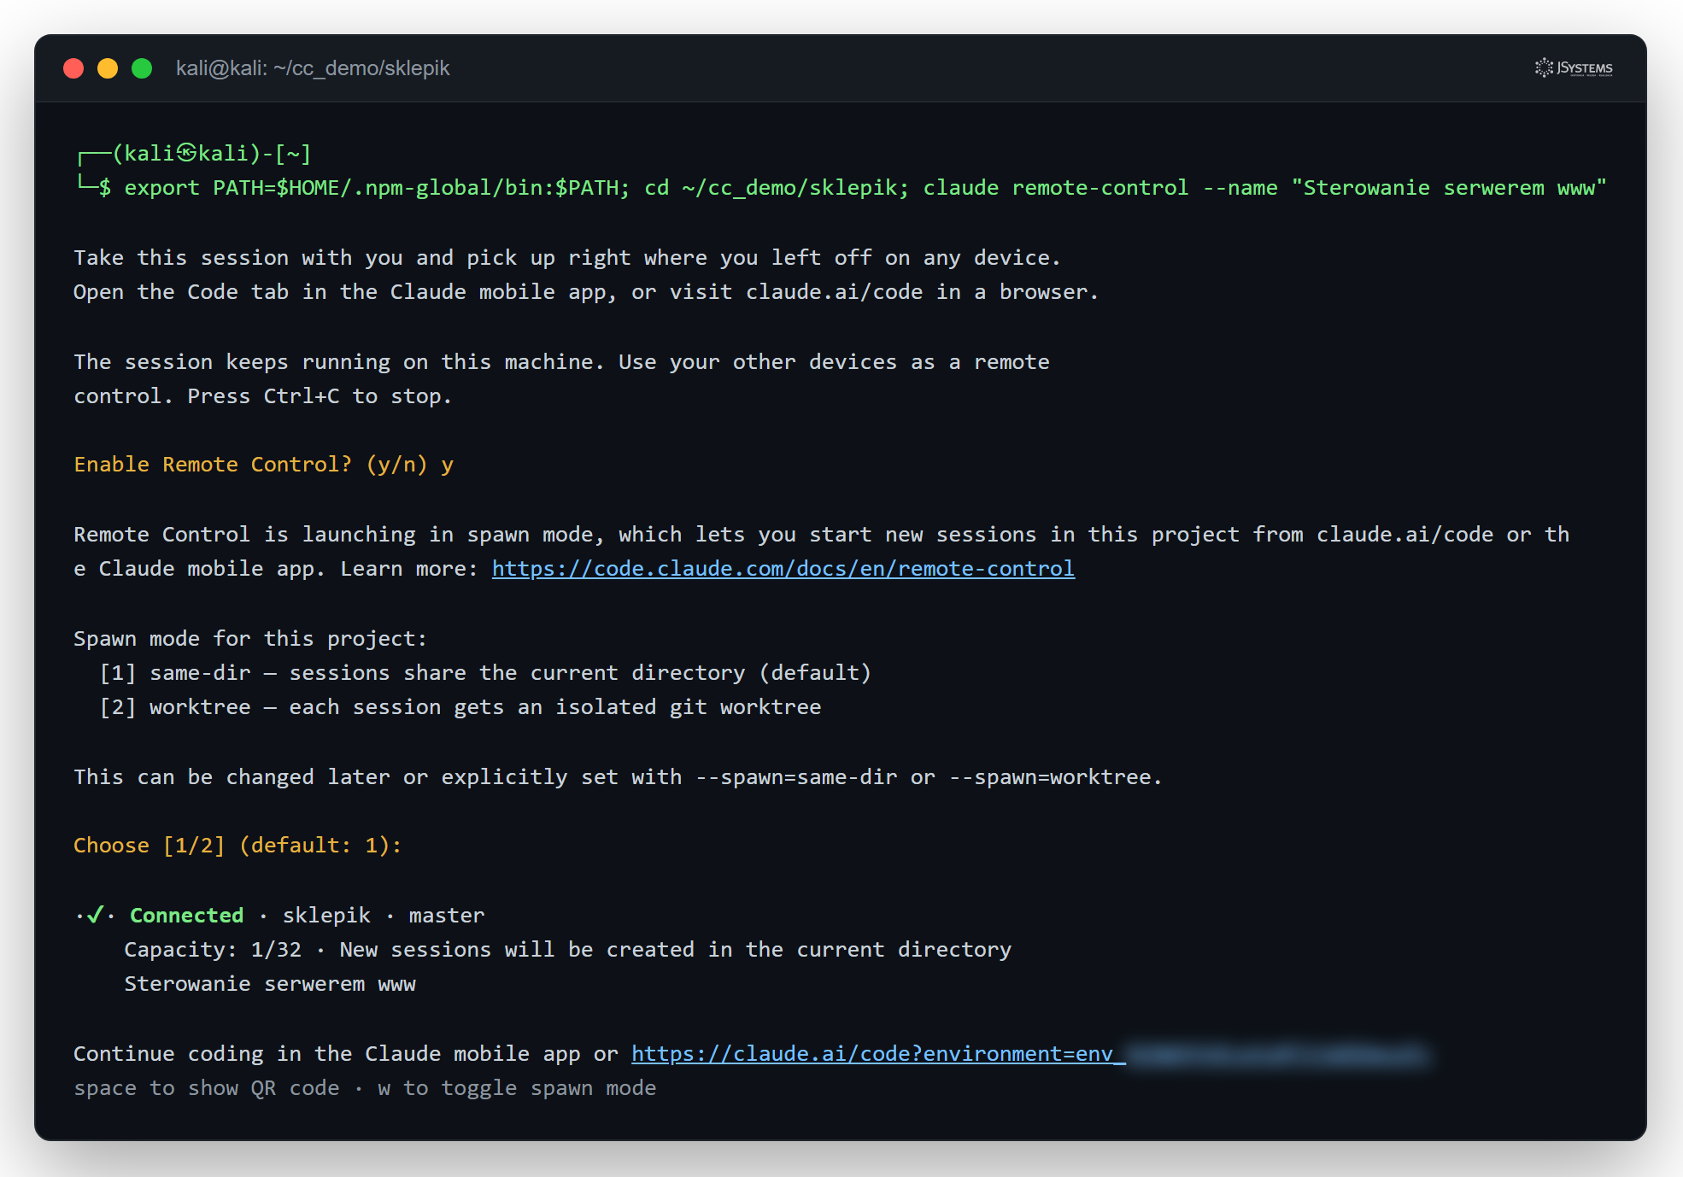Click the green checkmark beside Connected

96,915
